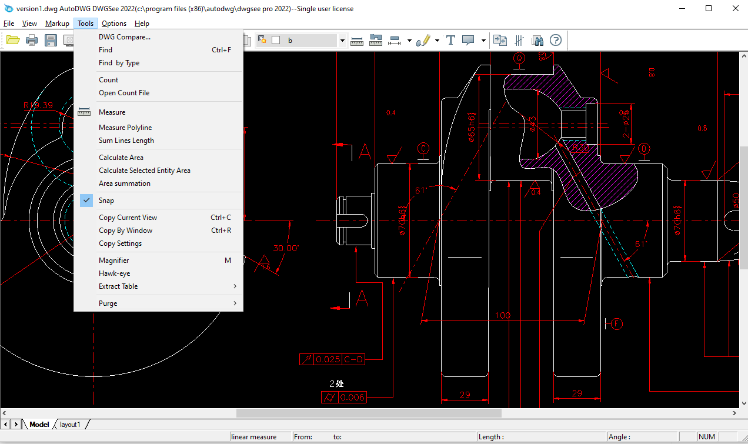Screen dimensions: 748x444
Task: Open the Help menu
Action: (142, 24)
